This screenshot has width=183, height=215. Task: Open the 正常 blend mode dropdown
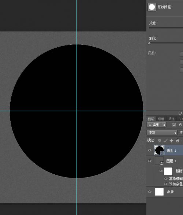pos(162,133)
